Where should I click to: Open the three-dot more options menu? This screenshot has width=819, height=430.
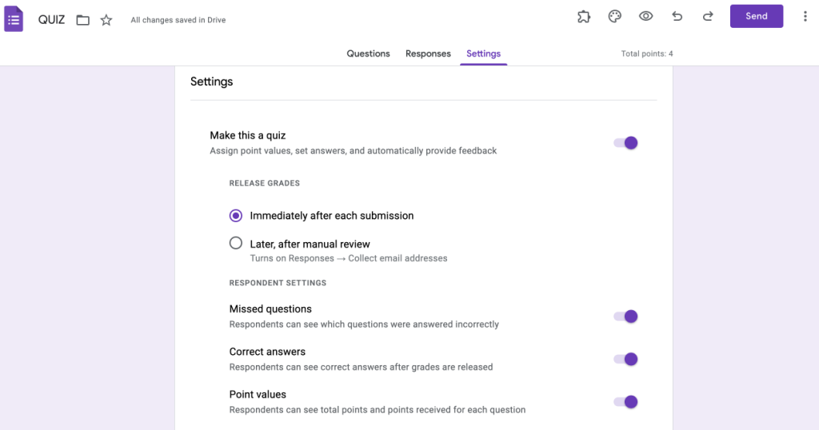coord(805,16)
